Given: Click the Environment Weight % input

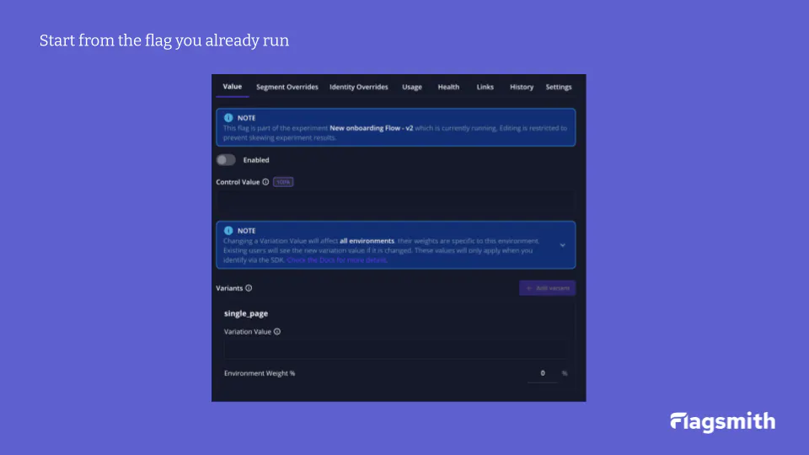Looking at the screenshot, I should (543, 373).
